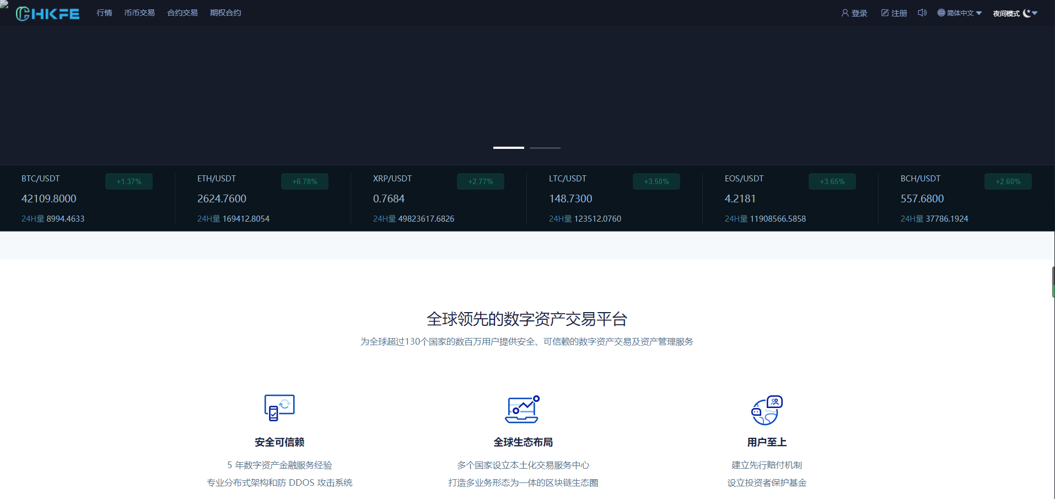Select the first carousel indicator
This screenshot has height=499, width=1055.
pyautogui.click(x=508, y=148)
